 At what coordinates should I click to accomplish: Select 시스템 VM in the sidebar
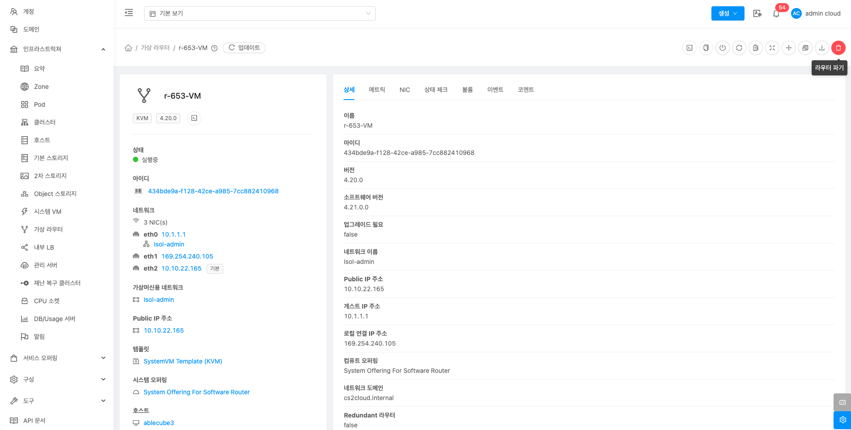[x=47, y=212]
